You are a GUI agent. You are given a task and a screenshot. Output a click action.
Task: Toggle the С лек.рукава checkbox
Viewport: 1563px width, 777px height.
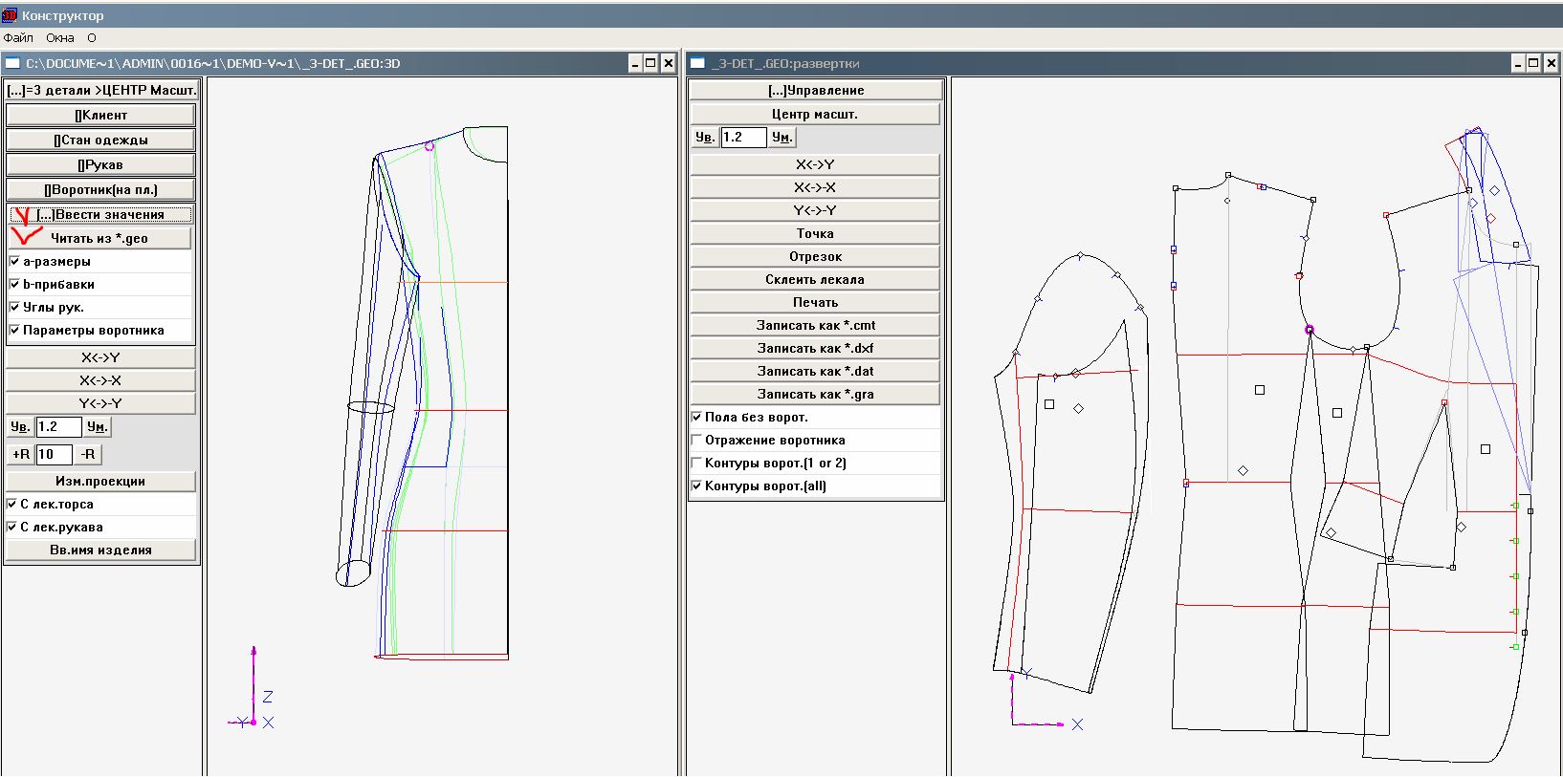point(12,527)
